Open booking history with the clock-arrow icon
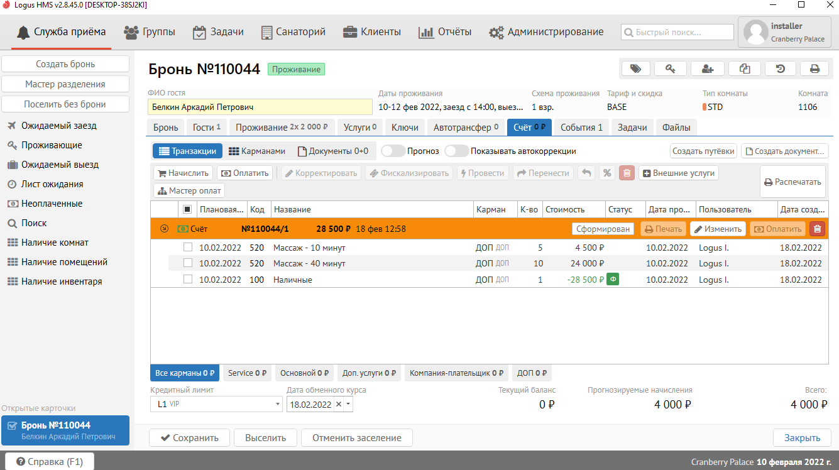This screenshot has height=470, width=839. pyautogui.click(x=781, y=68)
